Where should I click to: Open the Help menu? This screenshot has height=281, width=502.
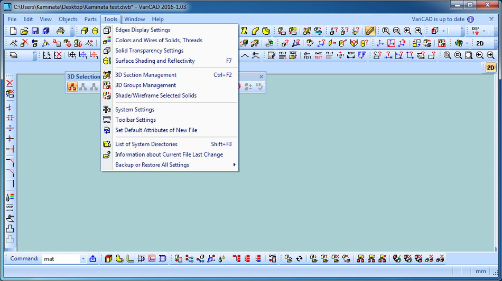coord(157,19)
